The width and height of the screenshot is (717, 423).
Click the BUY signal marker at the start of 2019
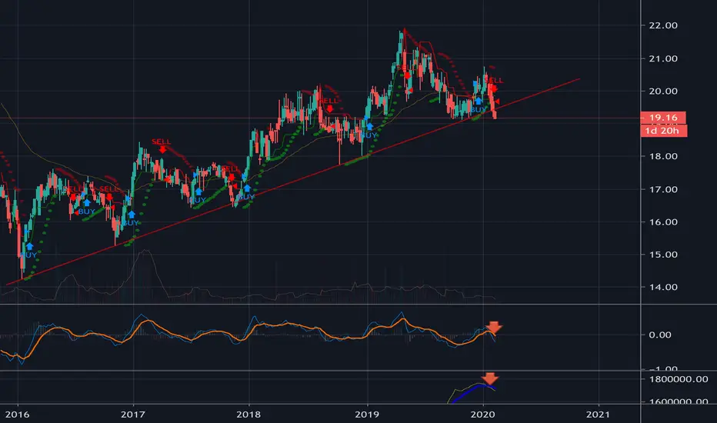[369, 131]
